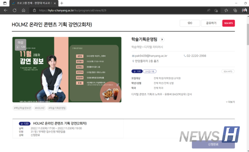This screenshot has width=249, height=152.
Task: Click the phone number 02-2220-2998
Action: (196, 56)
